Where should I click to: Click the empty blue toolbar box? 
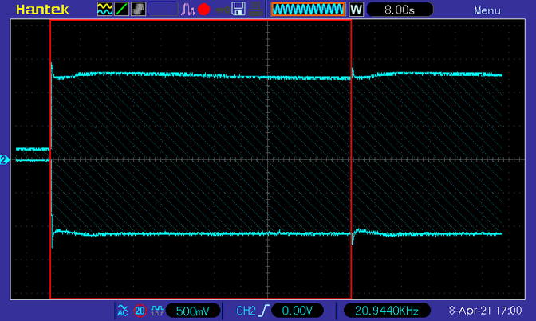[163, 9]
